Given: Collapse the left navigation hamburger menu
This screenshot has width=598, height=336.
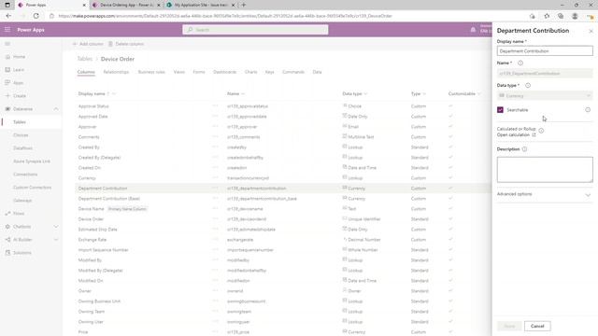Looking at the screenshot, I should click(x=7, y=44).
